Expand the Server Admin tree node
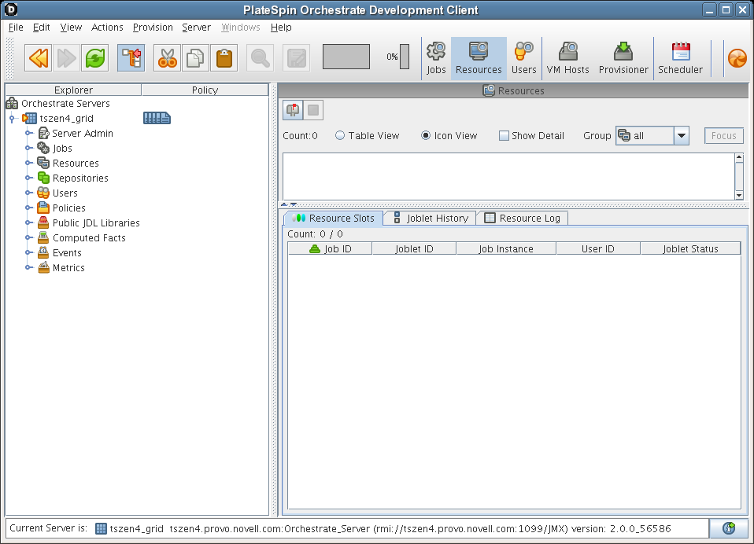The image size is (754, 544). point(29,133)
